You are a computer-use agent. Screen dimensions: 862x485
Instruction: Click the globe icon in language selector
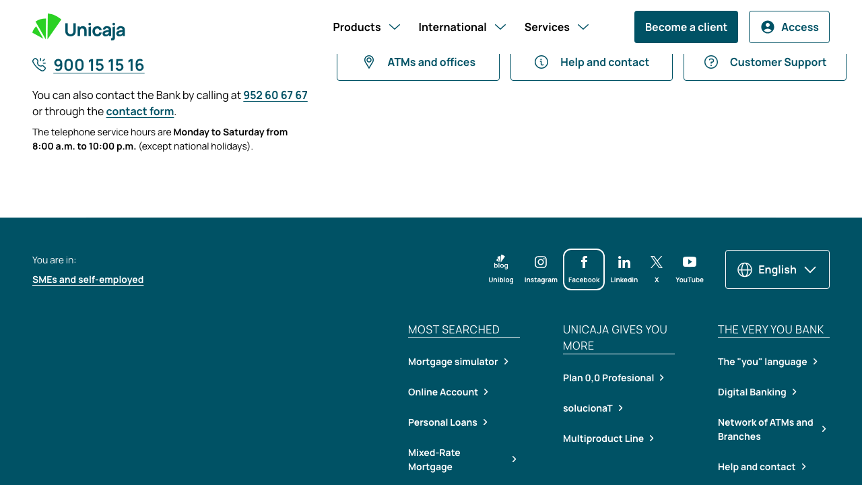pos(745,269)
